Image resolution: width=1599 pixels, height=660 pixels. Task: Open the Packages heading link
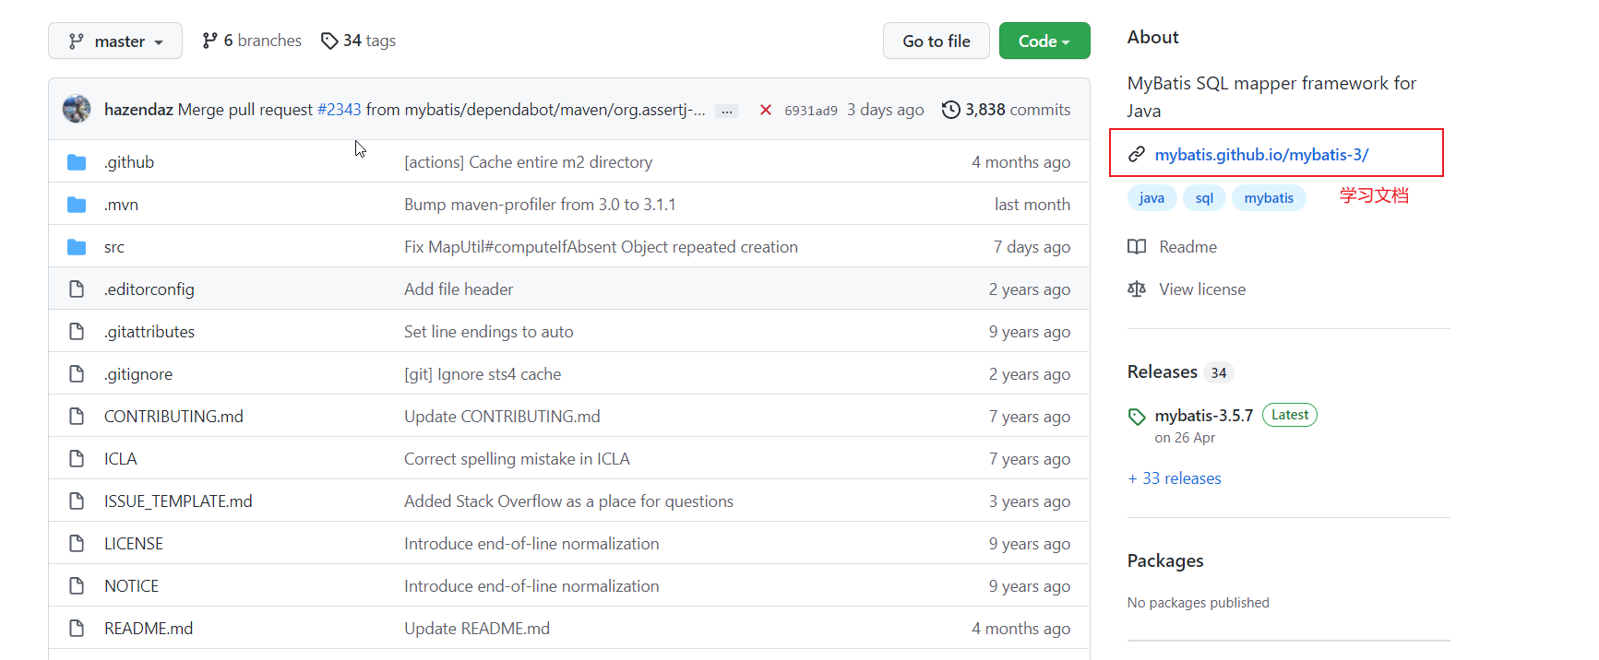[x=1165, y=561]
